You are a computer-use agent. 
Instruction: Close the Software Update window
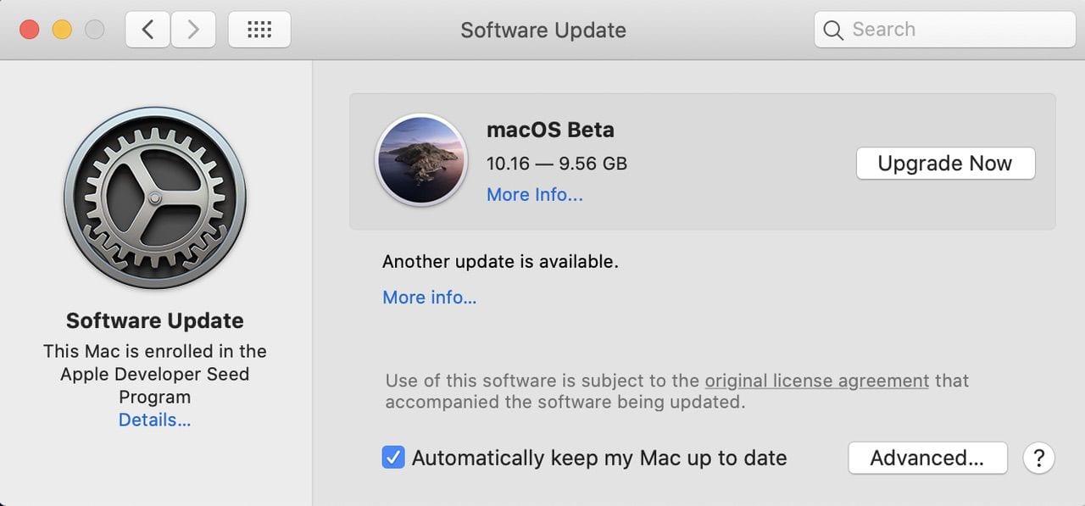click(30, 30)
